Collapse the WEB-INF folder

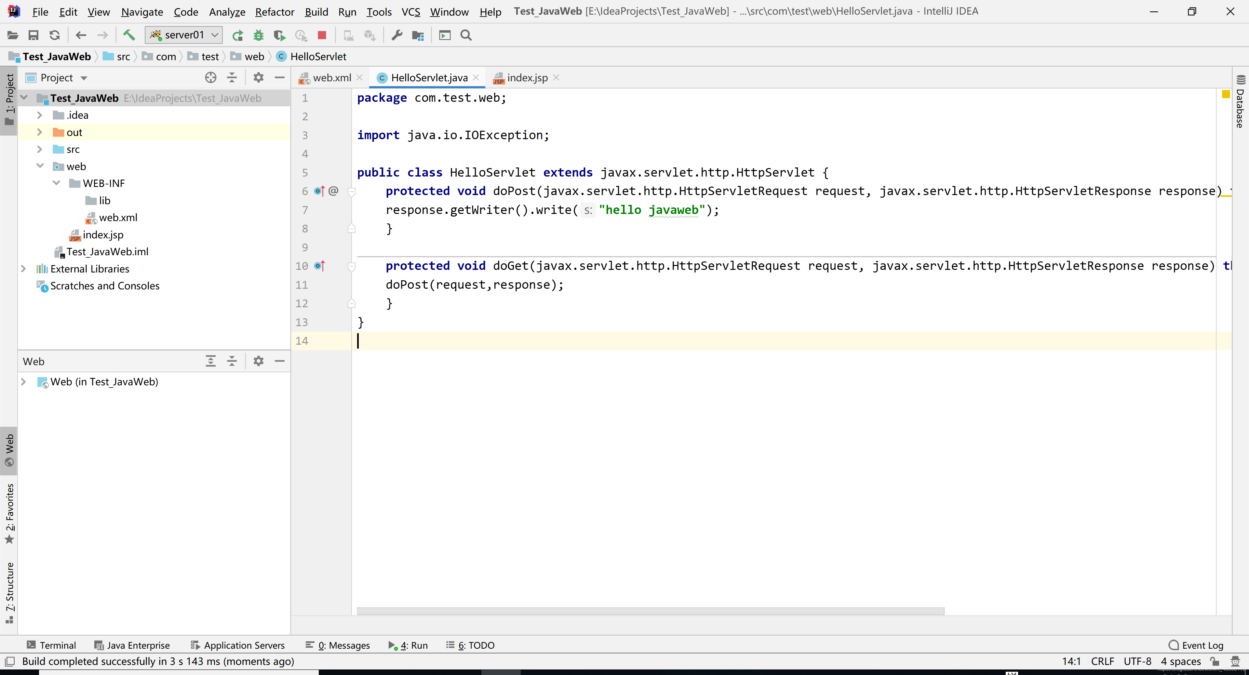56,183
